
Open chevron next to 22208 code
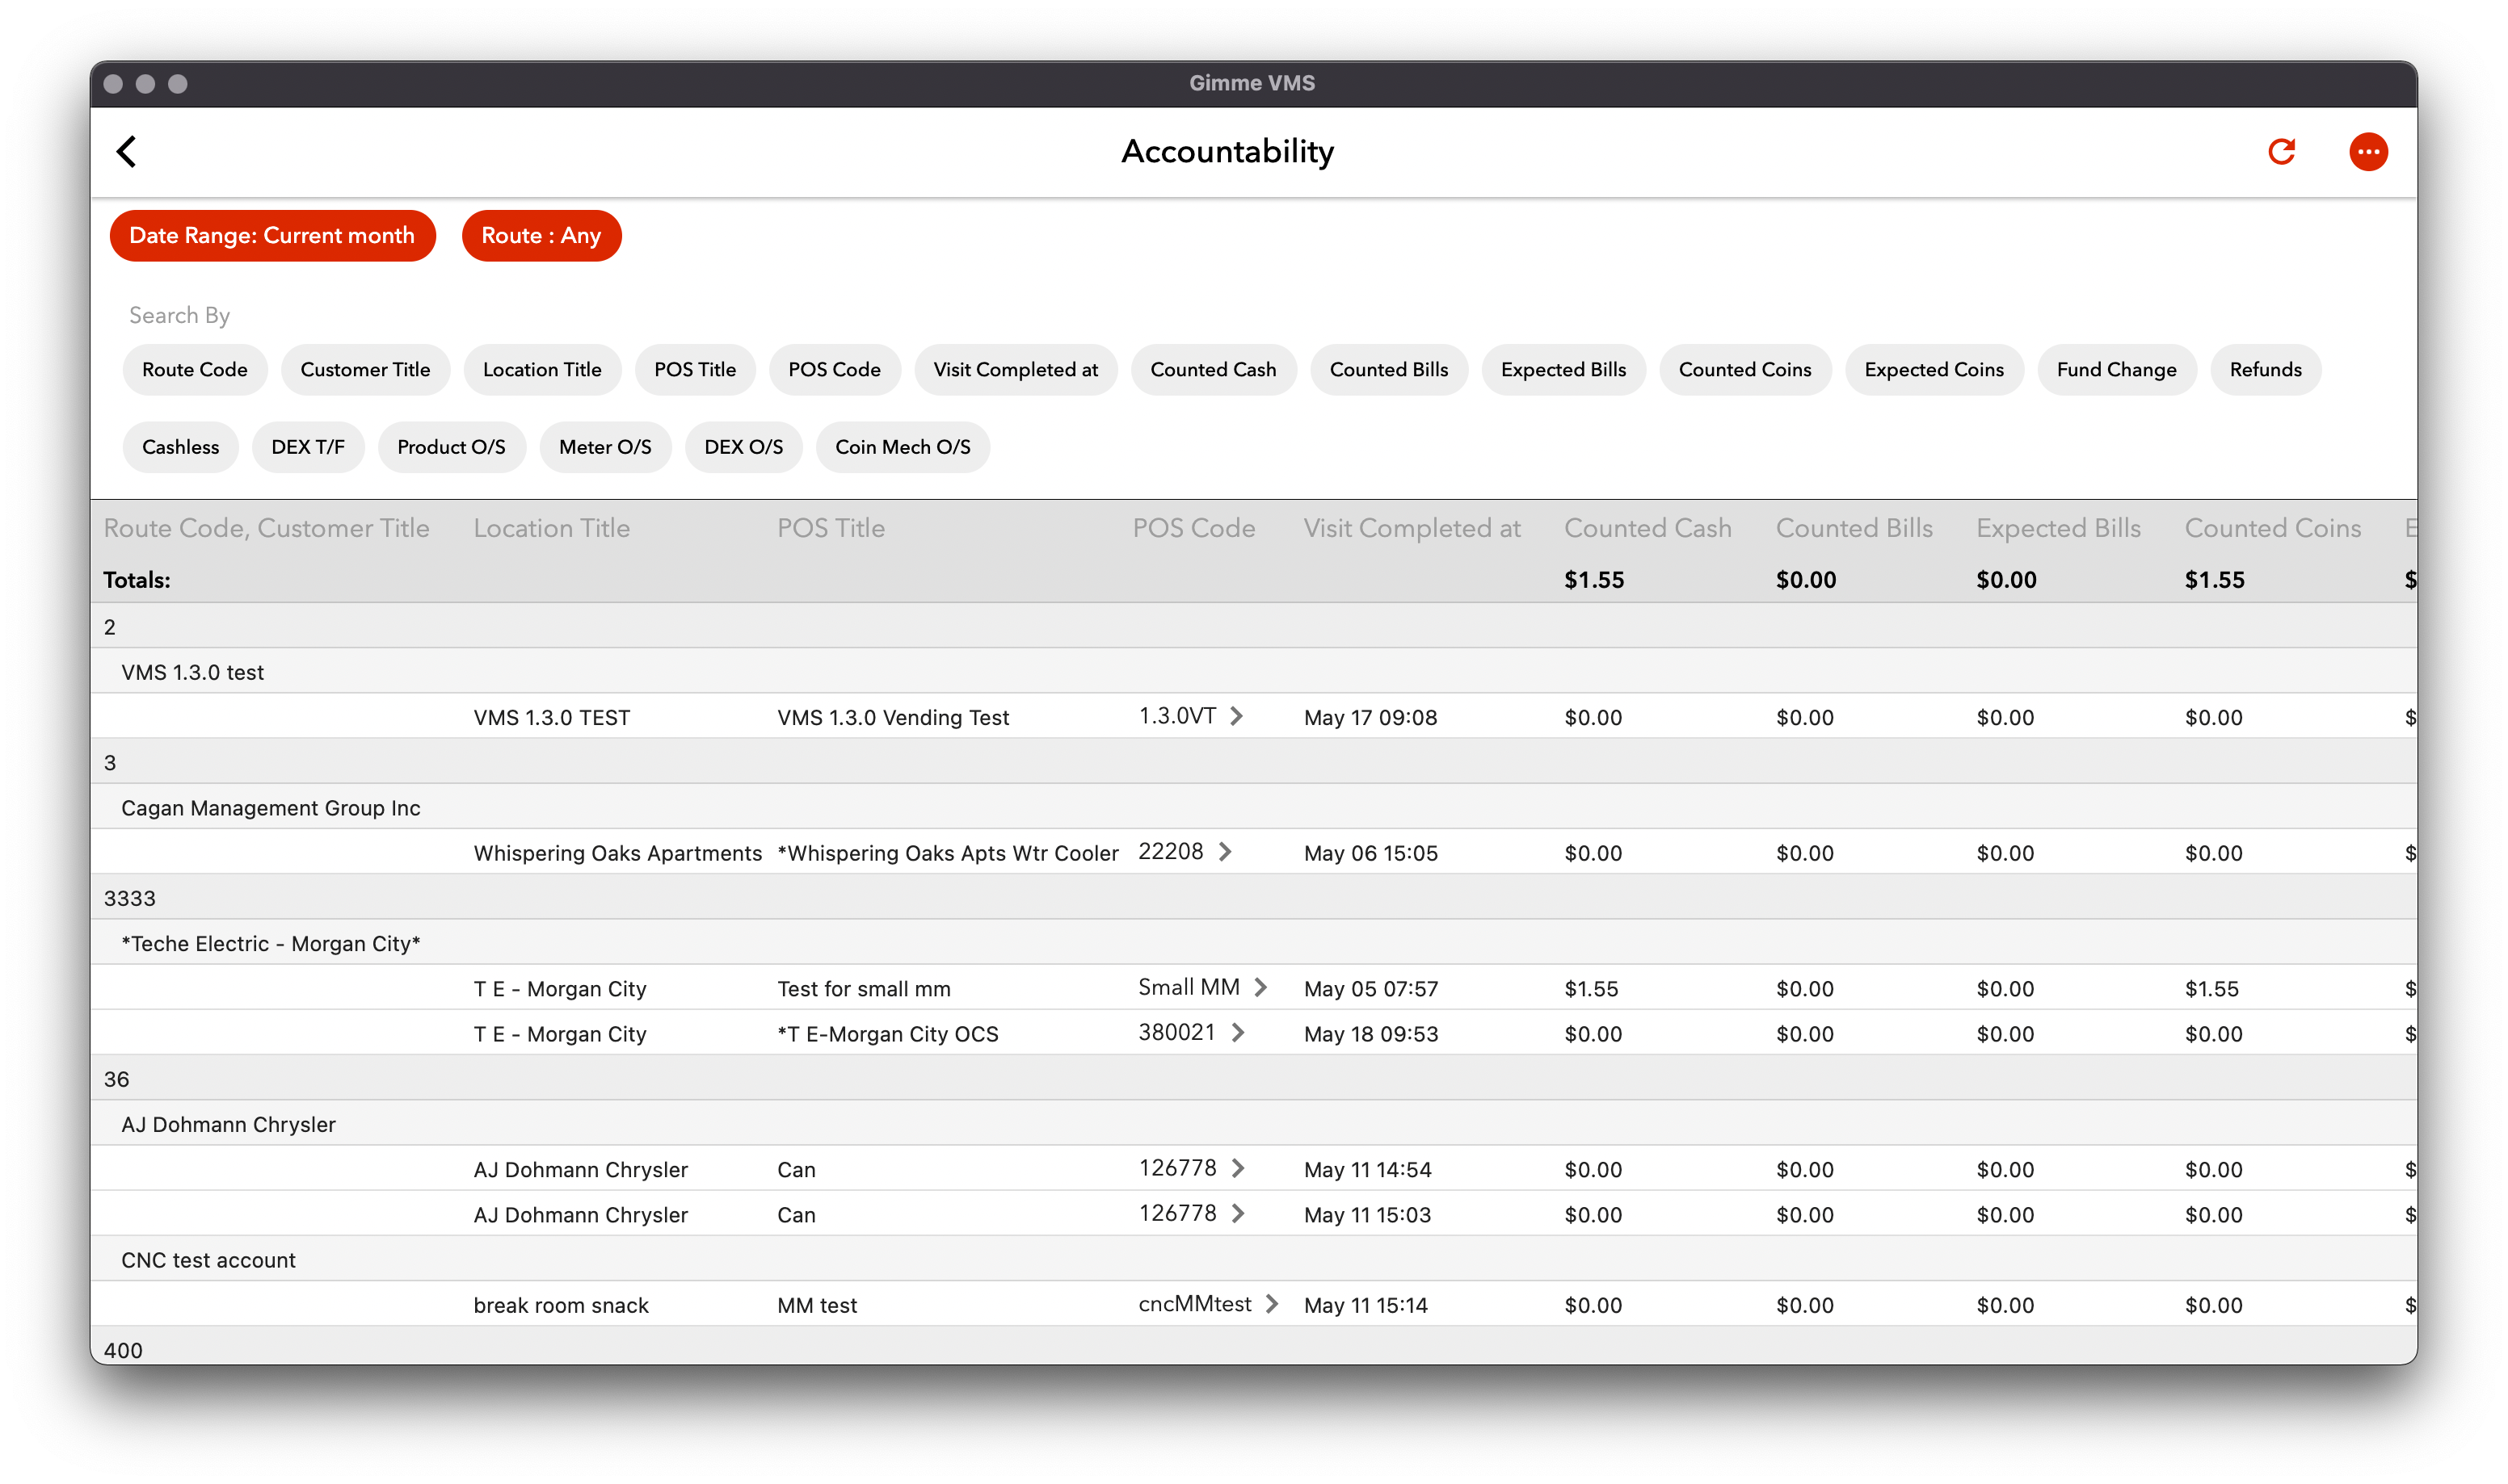(x=1224, y=851)
